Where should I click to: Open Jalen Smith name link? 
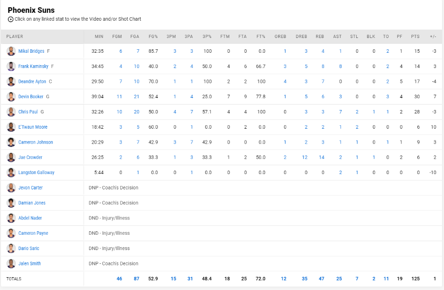30,263
